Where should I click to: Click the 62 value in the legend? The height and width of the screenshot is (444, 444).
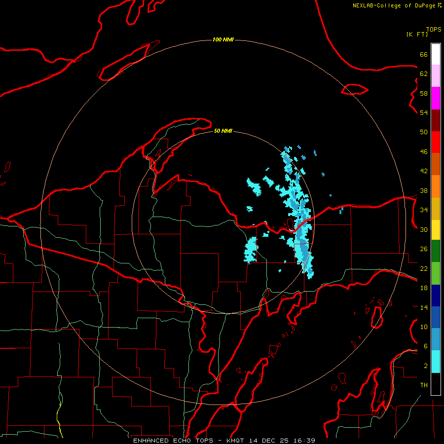[x=424, y=74]
